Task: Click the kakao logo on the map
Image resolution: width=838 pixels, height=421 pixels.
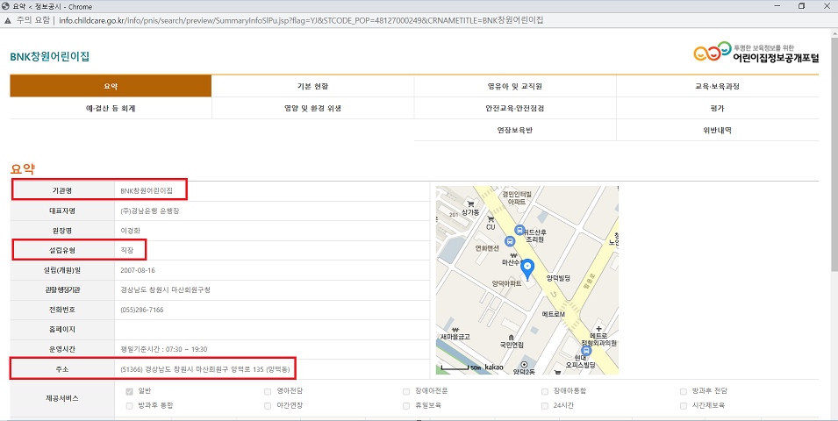Action: [494, 367]
